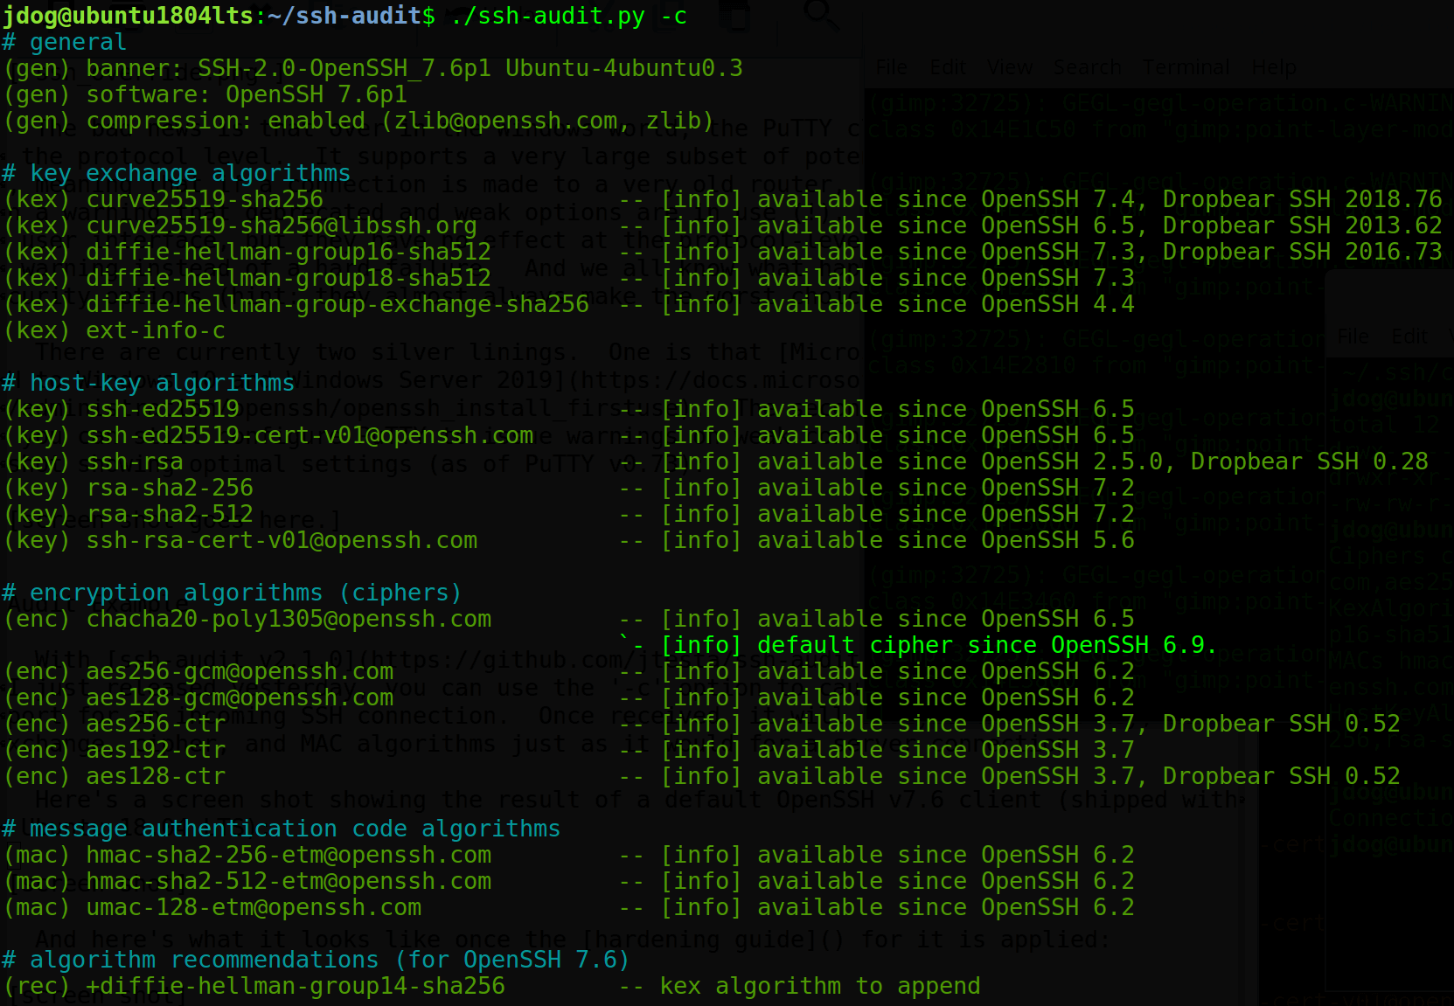Image resolution: width=1454 pixels, height=1006 pixels.
Task: Click '# message authentication code algorithms' heading
Action: [282, 829]
